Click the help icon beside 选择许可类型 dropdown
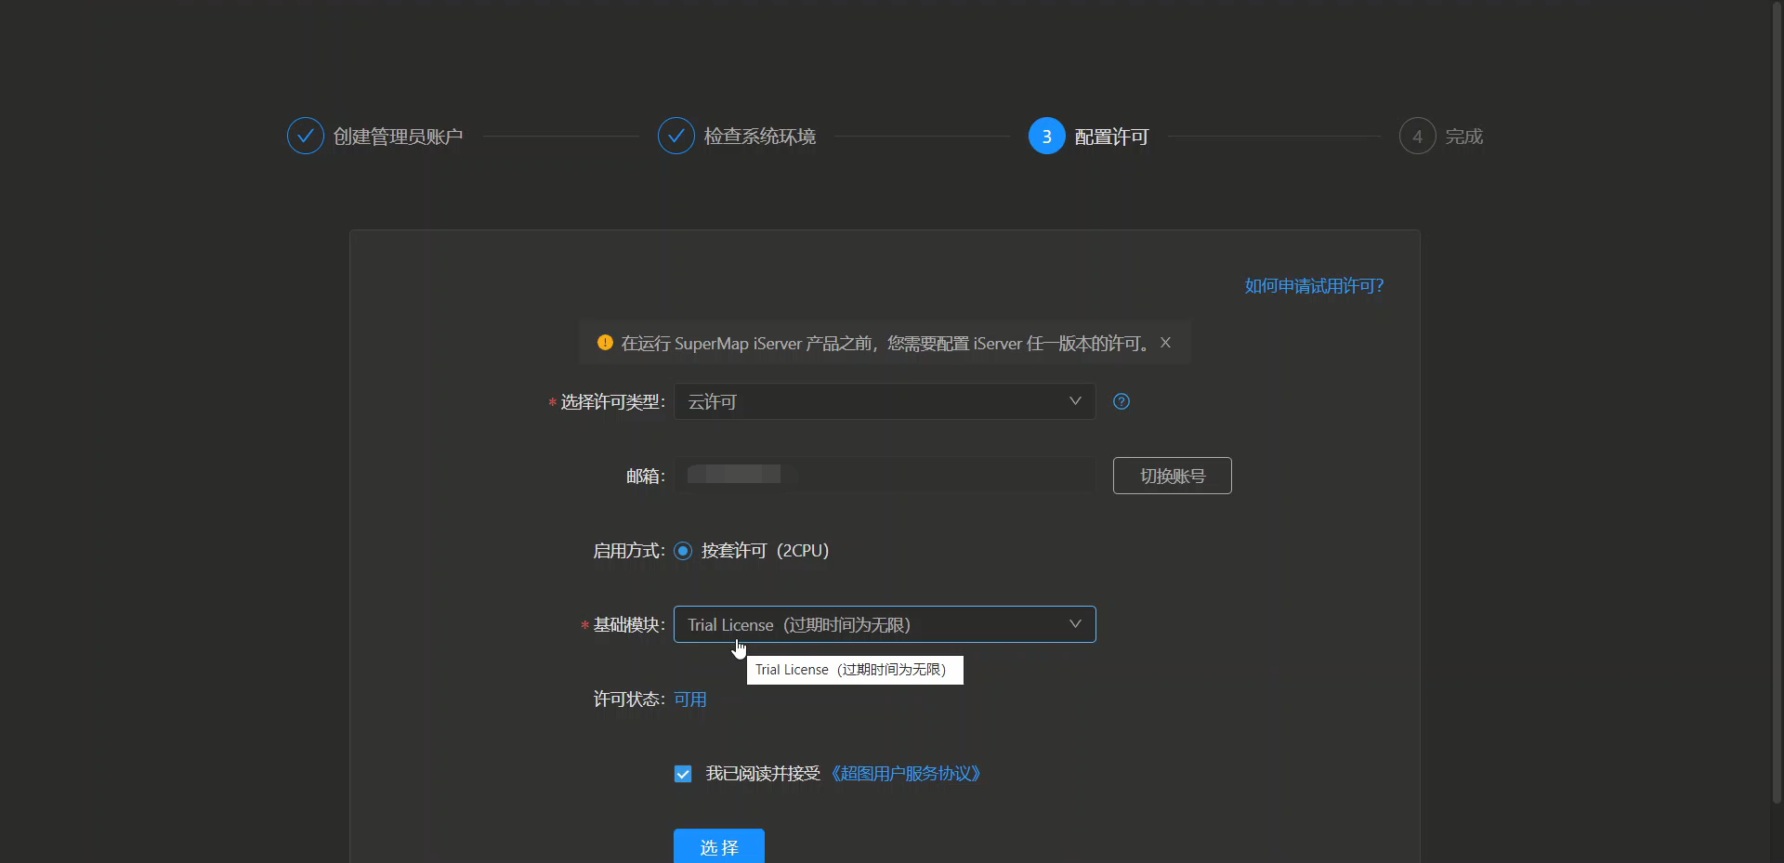1784x863 pixels. (1122, 401)
